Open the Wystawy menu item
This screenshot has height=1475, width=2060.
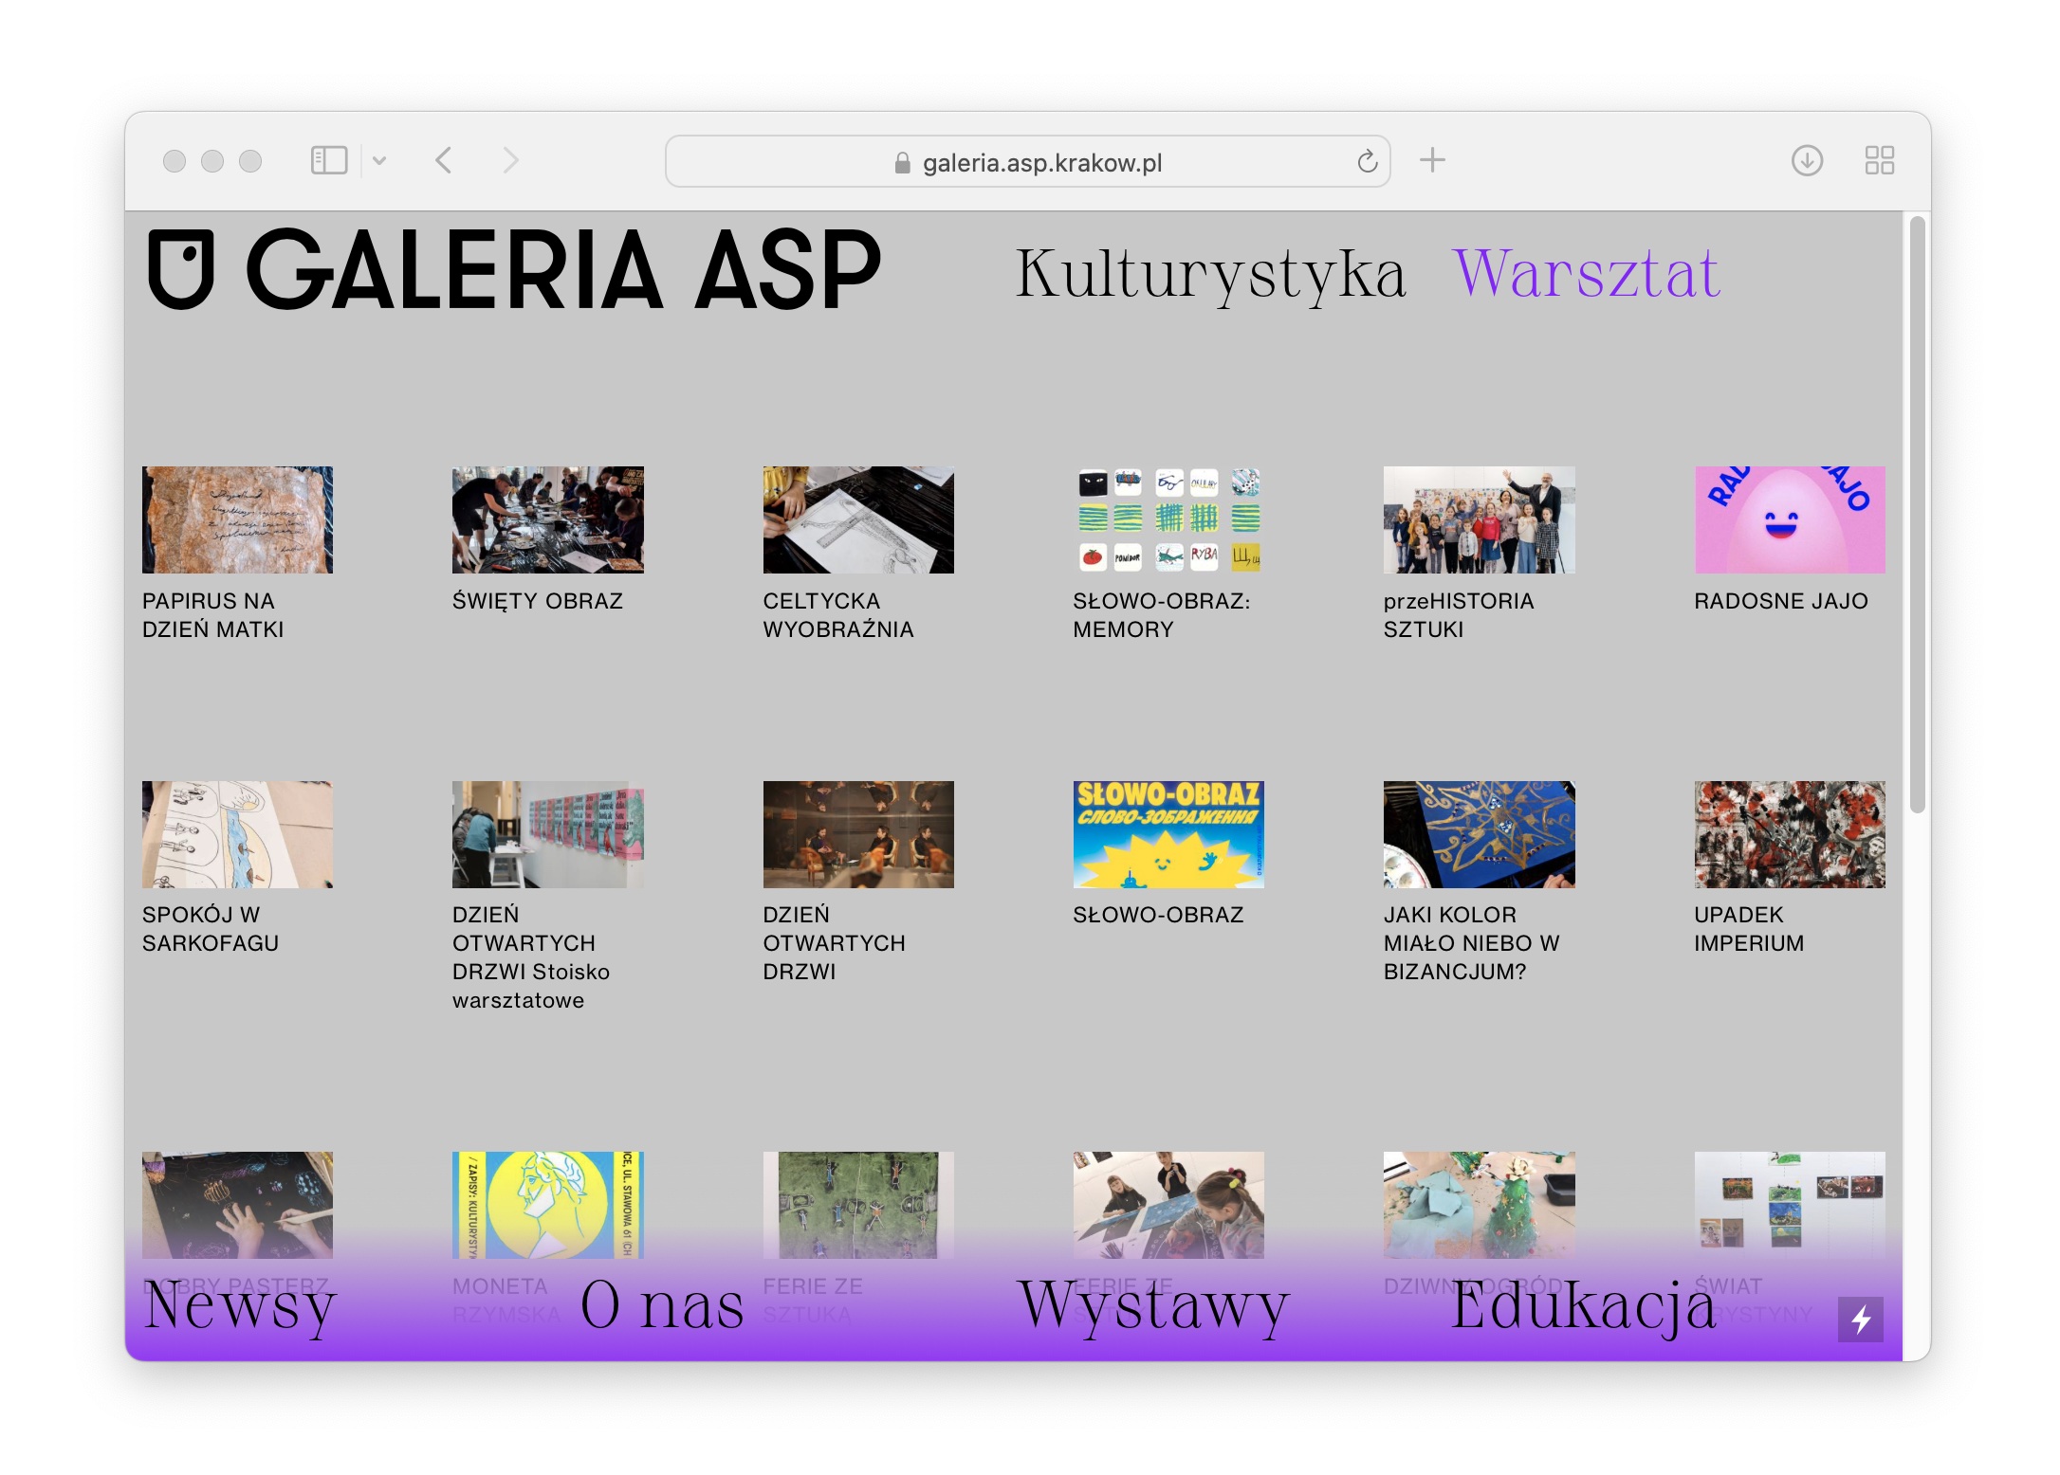tap(1153, 1305)
